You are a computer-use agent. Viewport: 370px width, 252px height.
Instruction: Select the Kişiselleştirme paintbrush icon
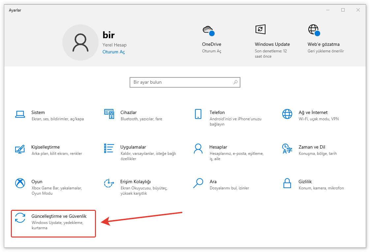tap(20, 149)
